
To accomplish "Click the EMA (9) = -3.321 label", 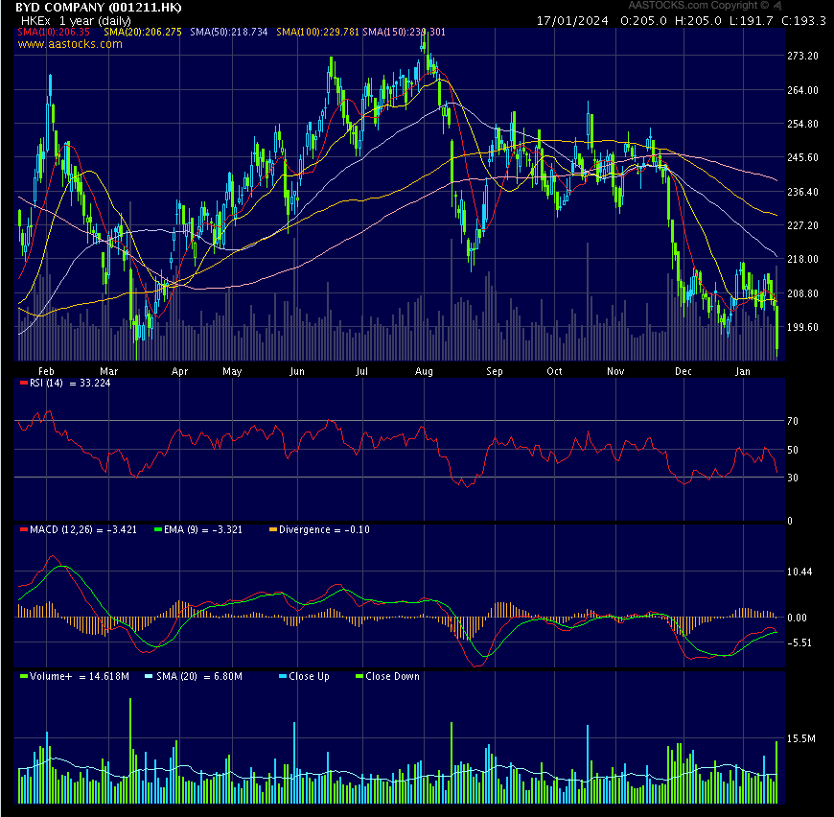I will [x=203, y=529].
